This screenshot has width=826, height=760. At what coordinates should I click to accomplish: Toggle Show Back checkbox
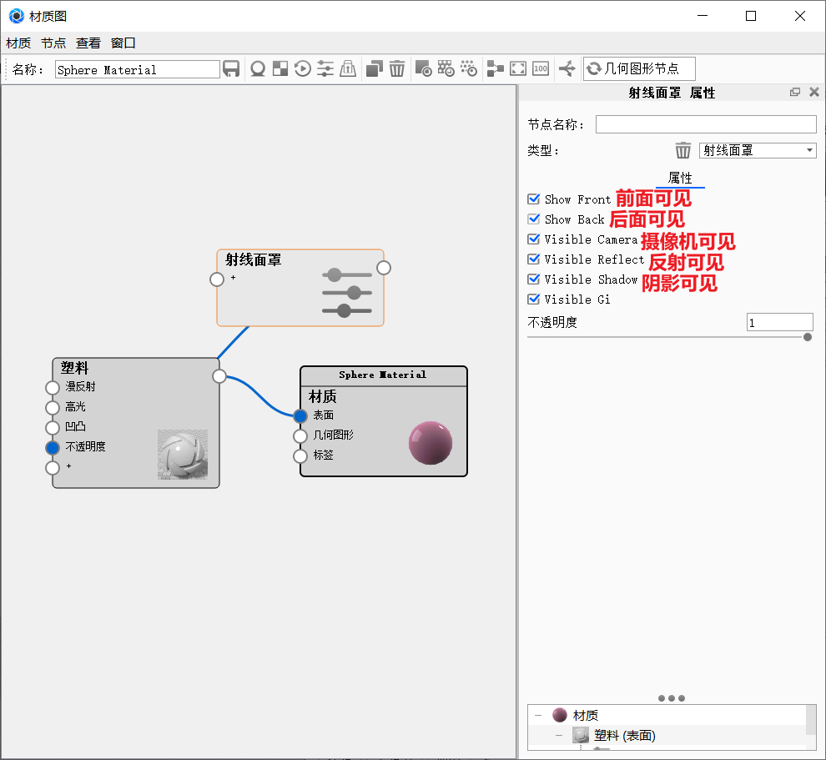(x=534, y=219)
